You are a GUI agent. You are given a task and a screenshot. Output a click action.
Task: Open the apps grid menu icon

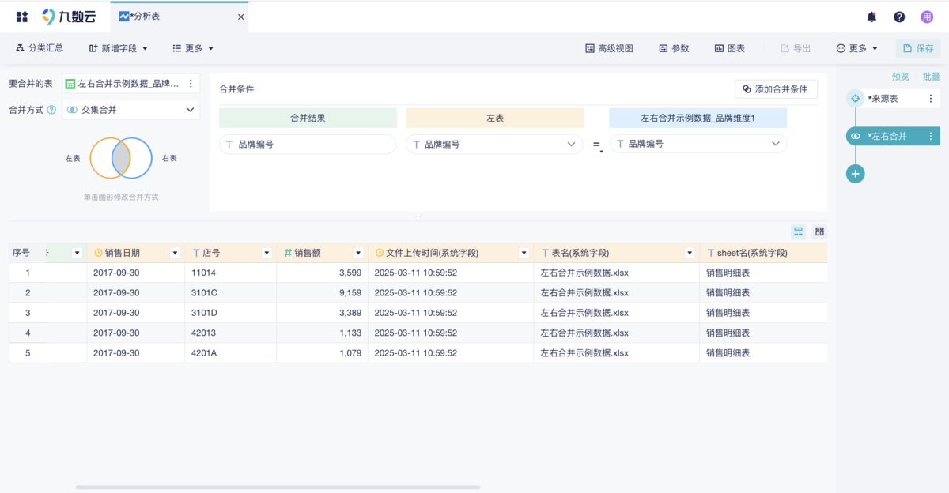tap(22, 17)
